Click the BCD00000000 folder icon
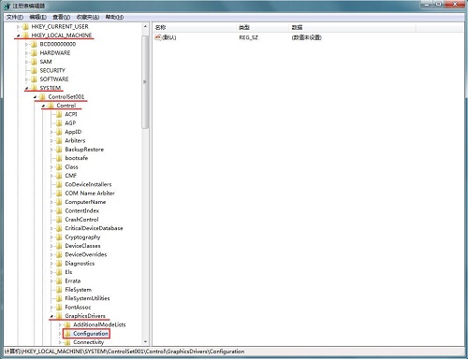 coord(34,44)
